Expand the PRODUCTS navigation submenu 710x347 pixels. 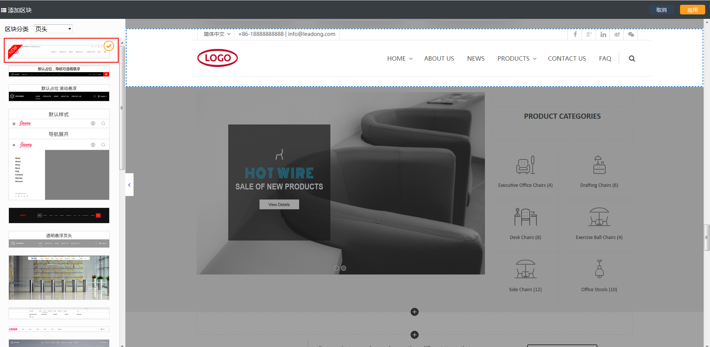[517, 58]
